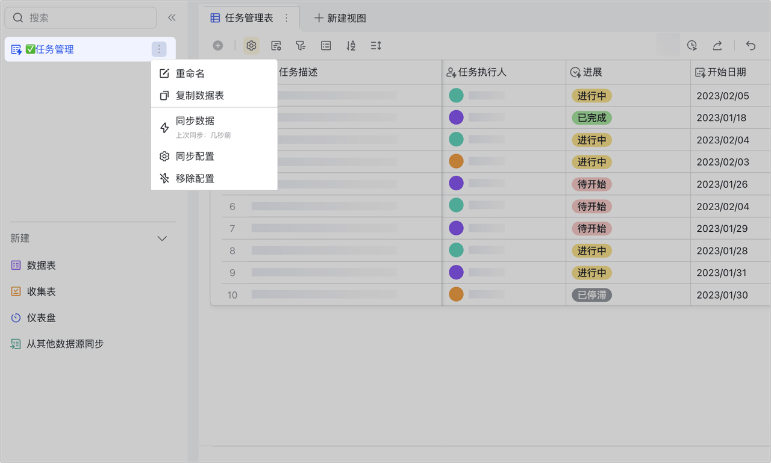771x463 pixels.
Task: Click the group records icon in toolbar
Action: pyautogui.click(x=326, y=46)
